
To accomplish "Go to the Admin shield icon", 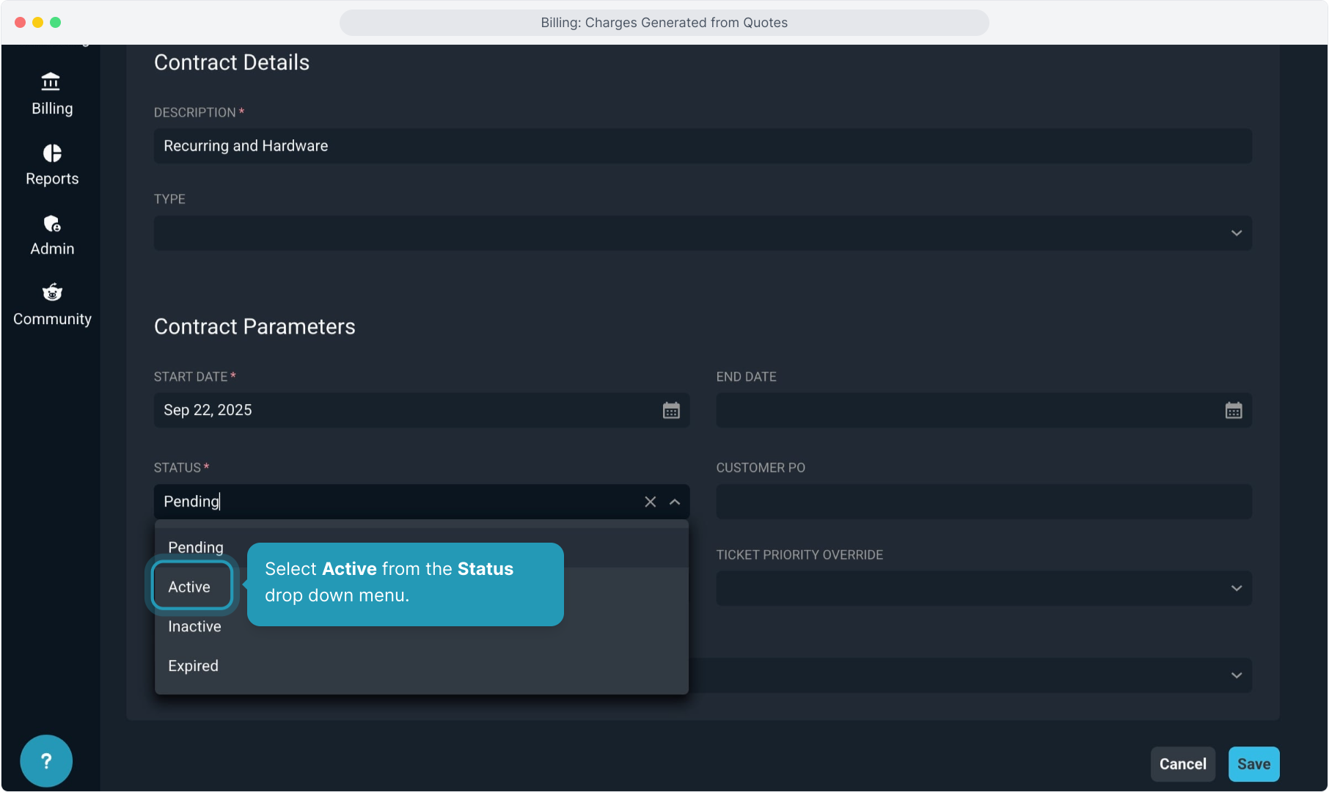I will 51,223.
